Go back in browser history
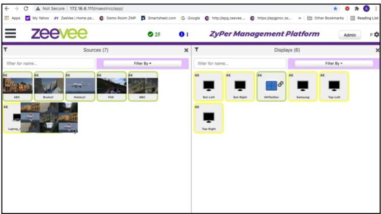This screenshot has height=214, width=381. (7, 9)
